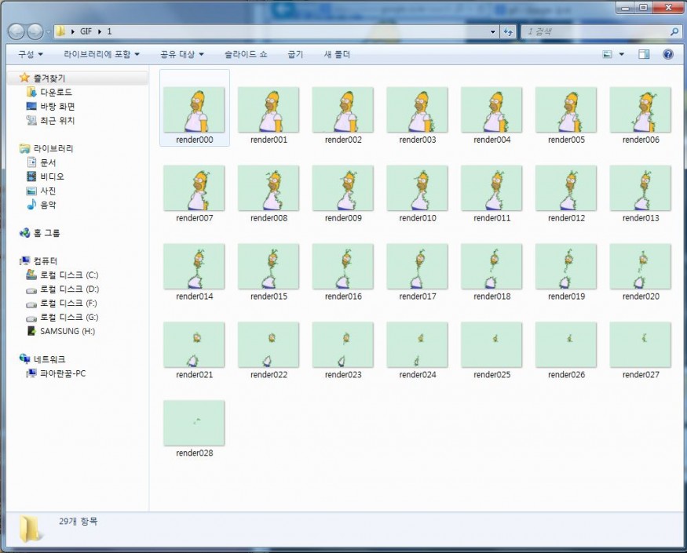Open the Help question mark icon
The height and width of the screenshot is (553, 687).
coord(667,54)
